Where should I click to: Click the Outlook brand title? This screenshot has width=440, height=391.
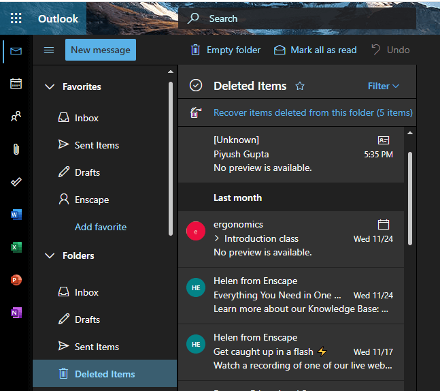(x=58, y=18)
